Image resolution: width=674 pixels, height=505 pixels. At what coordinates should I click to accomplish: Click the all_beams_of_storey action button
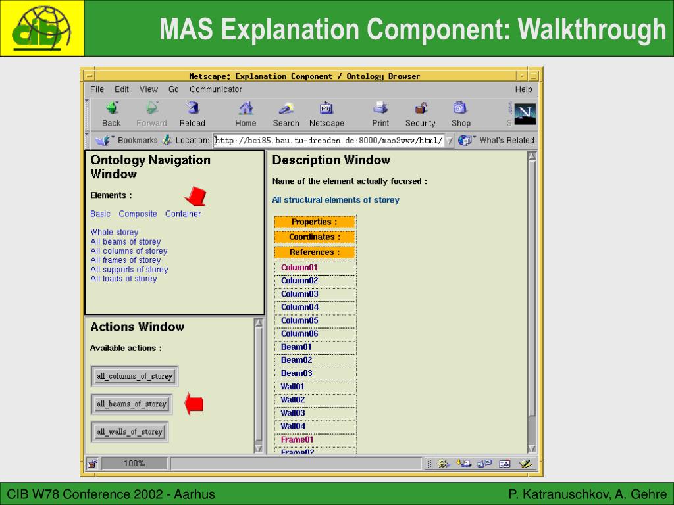pyautogui.click(x=132, y=404)
